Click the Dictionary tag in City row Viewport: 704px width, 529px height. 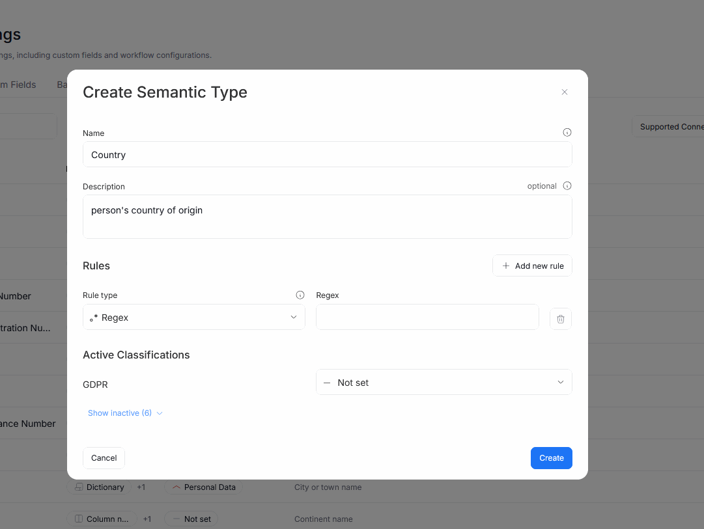99,487
